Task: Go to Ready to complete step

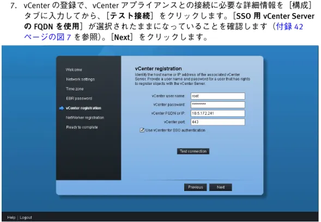Action: click(x=82, y=127)
